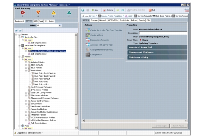
Task: Click the Exit icon in toolbar
Action: pos(150,10)
